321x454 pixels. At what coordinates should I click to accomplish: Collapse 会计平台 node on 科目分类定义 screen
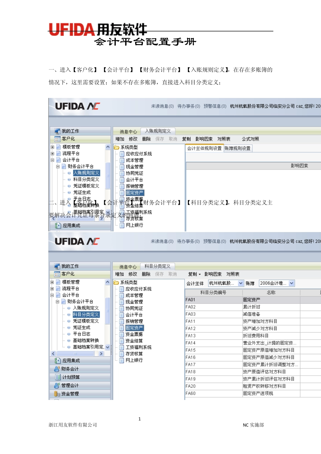click(x=52, y=295)
